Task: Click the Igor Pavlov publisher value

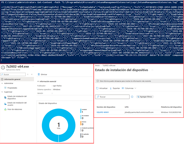Action: tap(57, 86)
